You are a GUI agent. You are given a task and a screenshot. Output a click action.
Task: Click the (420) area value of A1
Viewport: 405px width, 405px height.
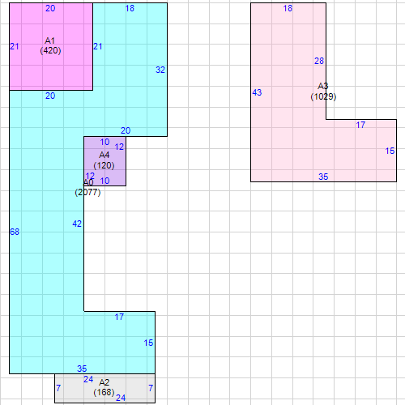pyautogui.click(x=50, y=50)
